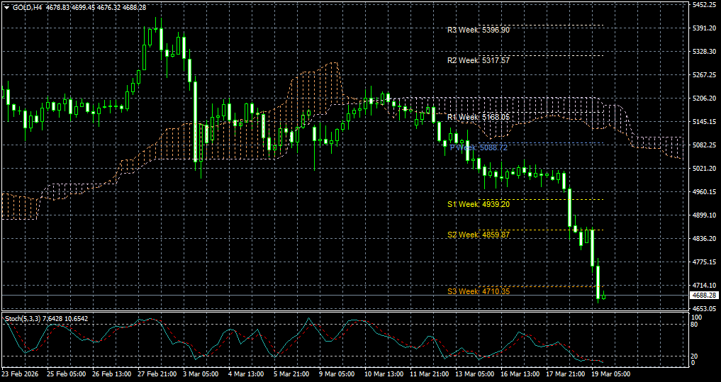Select the S2 Week: 4859.87 support label
721x382 pixels.
[479, 235]
